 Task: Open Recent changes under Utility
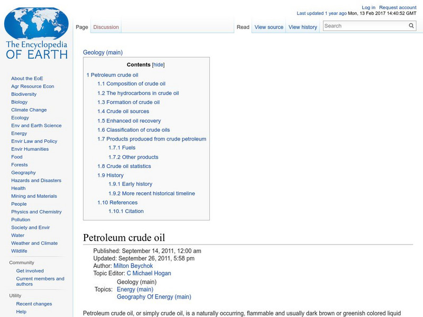point(33,304)
